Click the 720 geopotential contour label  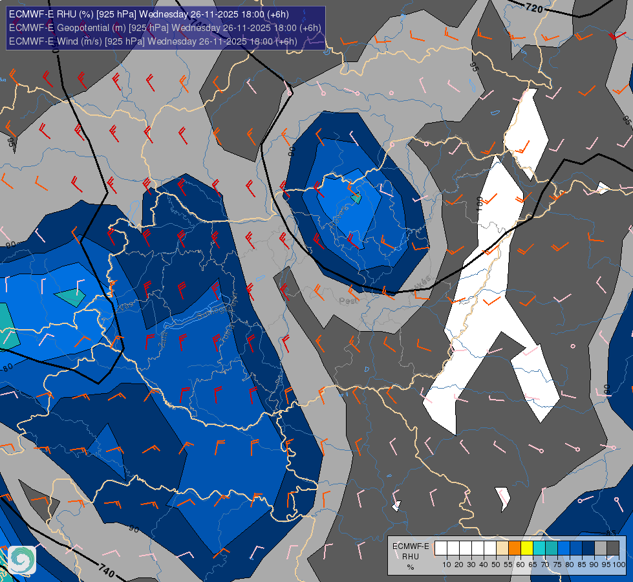pyautogui.click(x=534, y=7)
